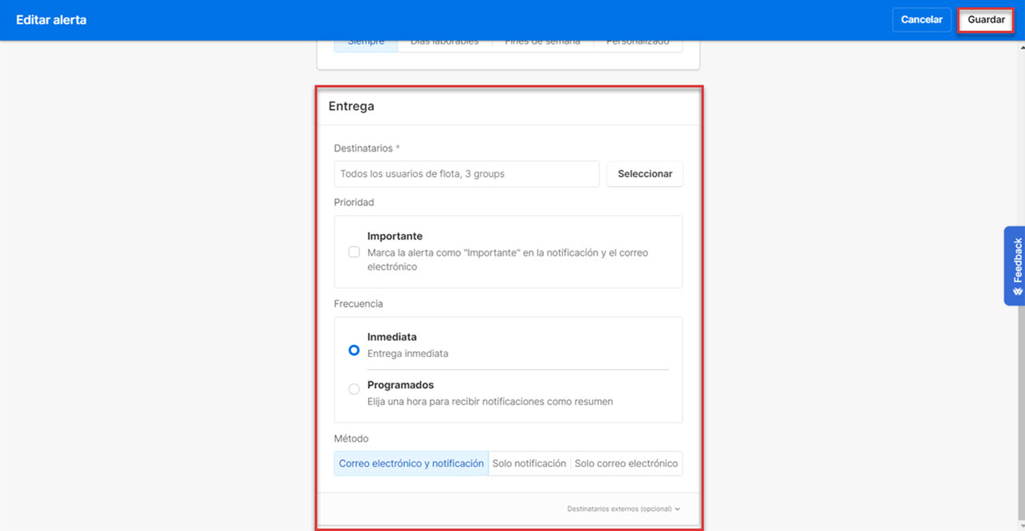The height and width of the screenshot is (531, 1025).
Task: Click the Feedback flower icon
Action: [1015, 290]
